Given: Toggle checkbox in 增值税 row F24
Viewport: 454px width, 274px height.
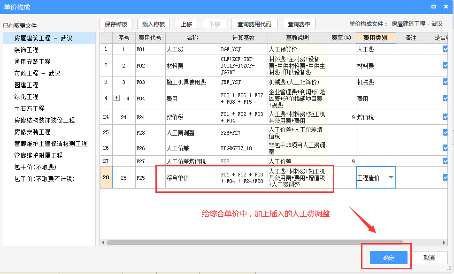Looking at the screenshot, I should coord(445,117).
